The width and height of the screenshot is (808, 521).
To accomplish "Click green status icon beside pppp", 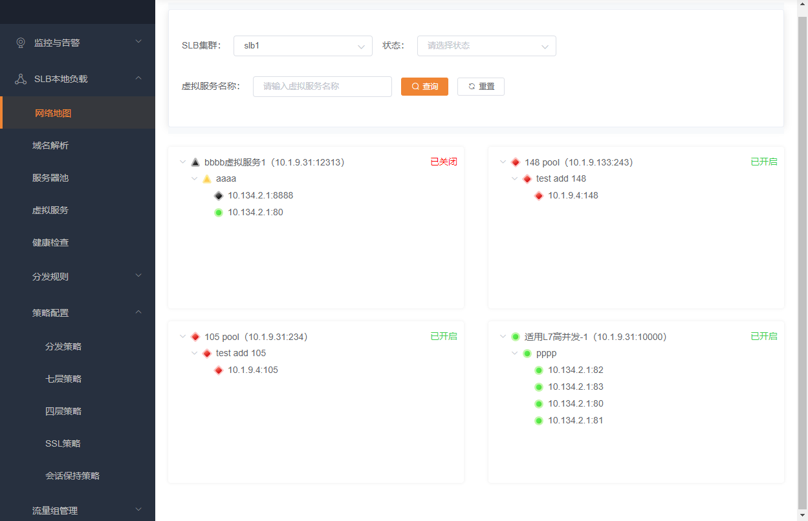I will (527, 354).
